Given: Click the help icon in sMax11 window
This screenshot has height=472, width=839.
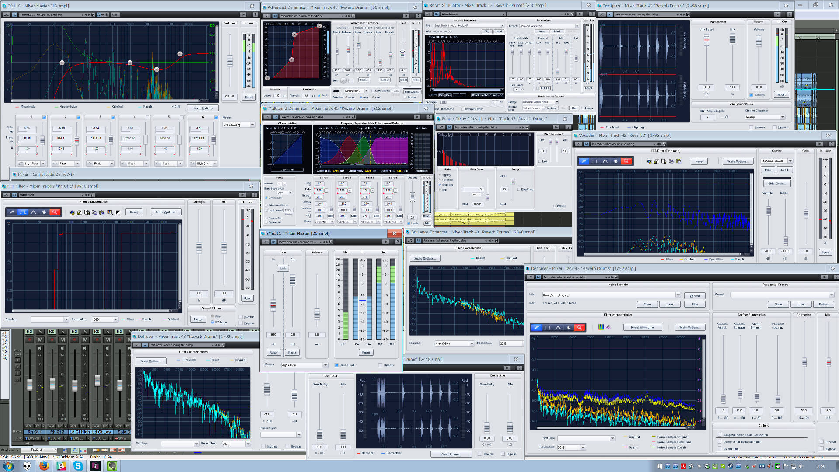Looking at the screenshot, I should (397, 242).
